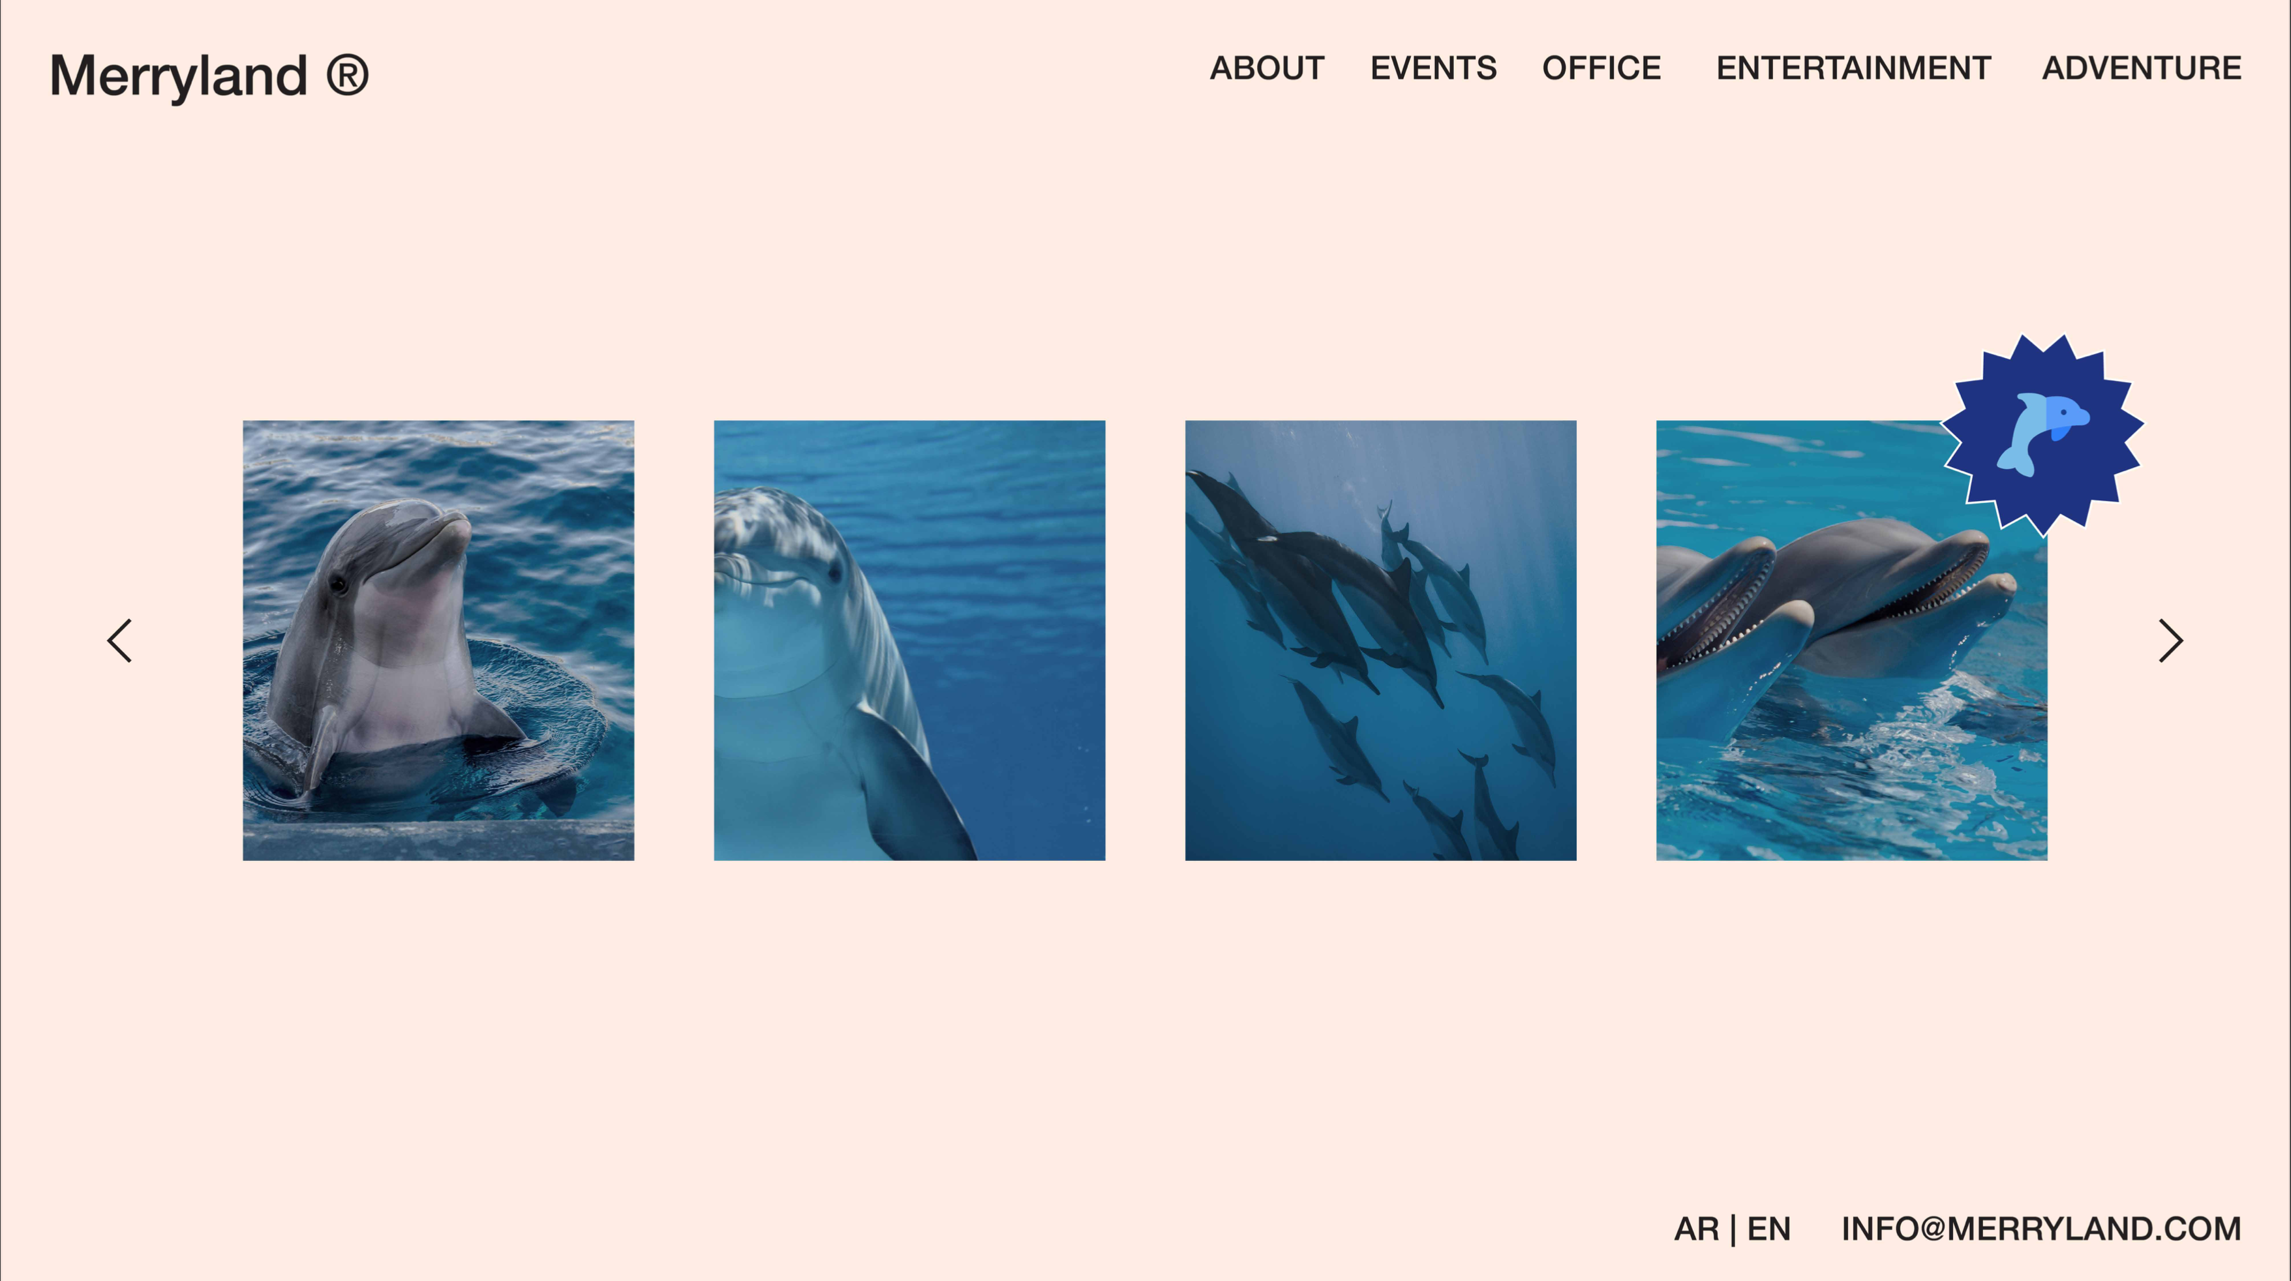Switch language to EN
2291x1281 pixels.
pyautogui.click(x=1768, y=1229)
